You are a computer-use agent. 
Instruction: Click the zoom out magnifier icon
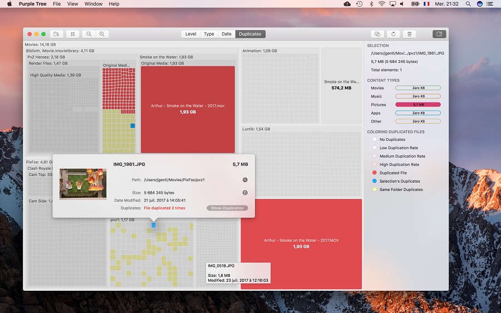click(x=89, y=34)
